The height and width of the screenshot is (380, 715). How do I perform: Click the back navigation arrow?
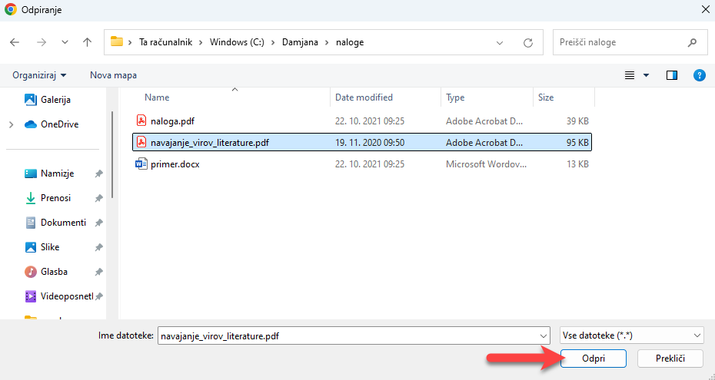(15, 42)
